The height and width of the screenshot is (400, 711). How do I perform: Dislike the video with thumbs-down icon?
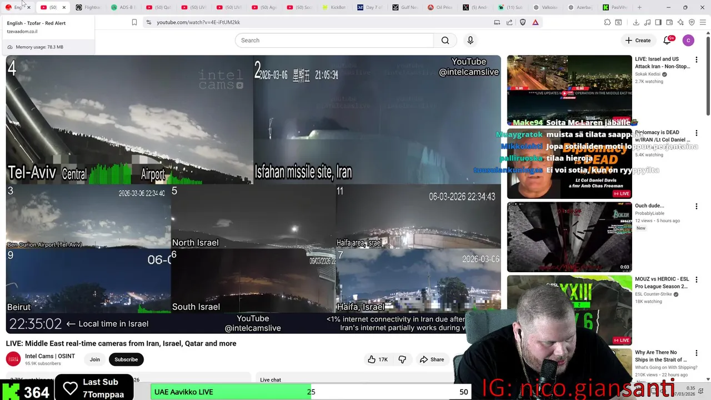402,359
